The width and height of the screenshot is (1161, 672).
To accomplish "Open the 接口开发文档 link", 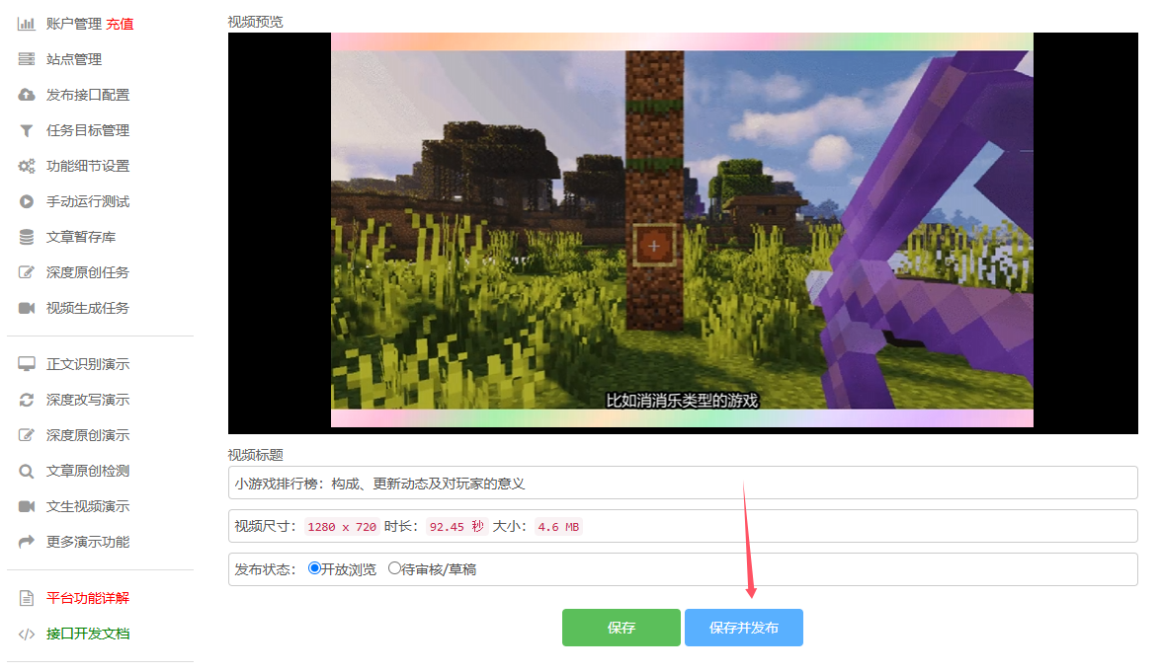I will pyautogui.click(x=88, y=634).
